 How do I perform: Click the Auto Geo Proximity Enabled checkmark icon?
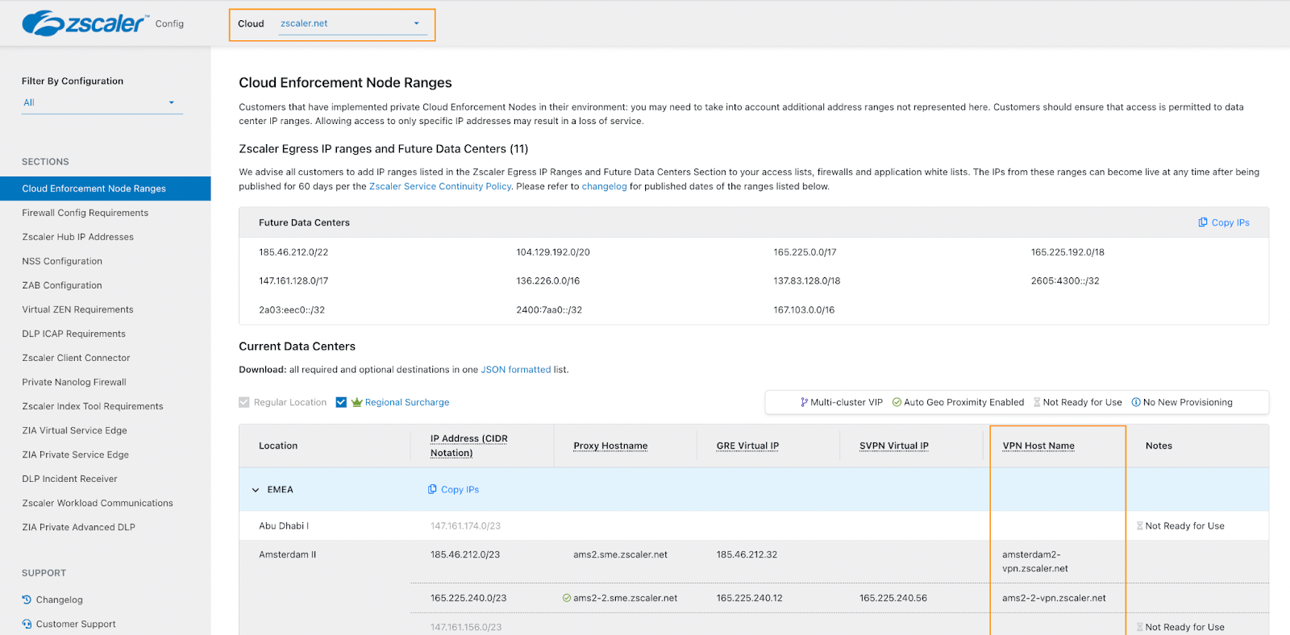click(x=897, y=402)
